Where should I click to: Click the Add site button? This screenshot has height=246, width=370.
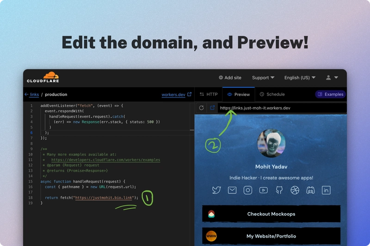click(230, 78)
